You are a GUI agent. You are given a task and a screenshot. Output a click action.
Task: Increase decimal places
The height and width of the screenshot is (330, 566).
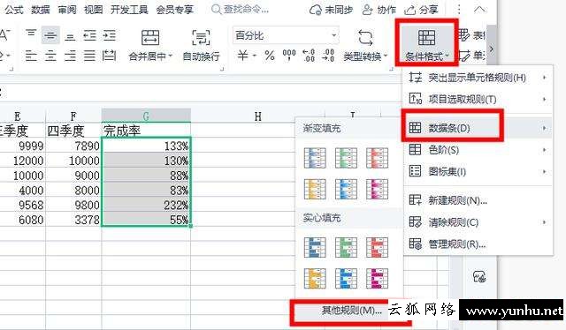[x=309, y=56]
